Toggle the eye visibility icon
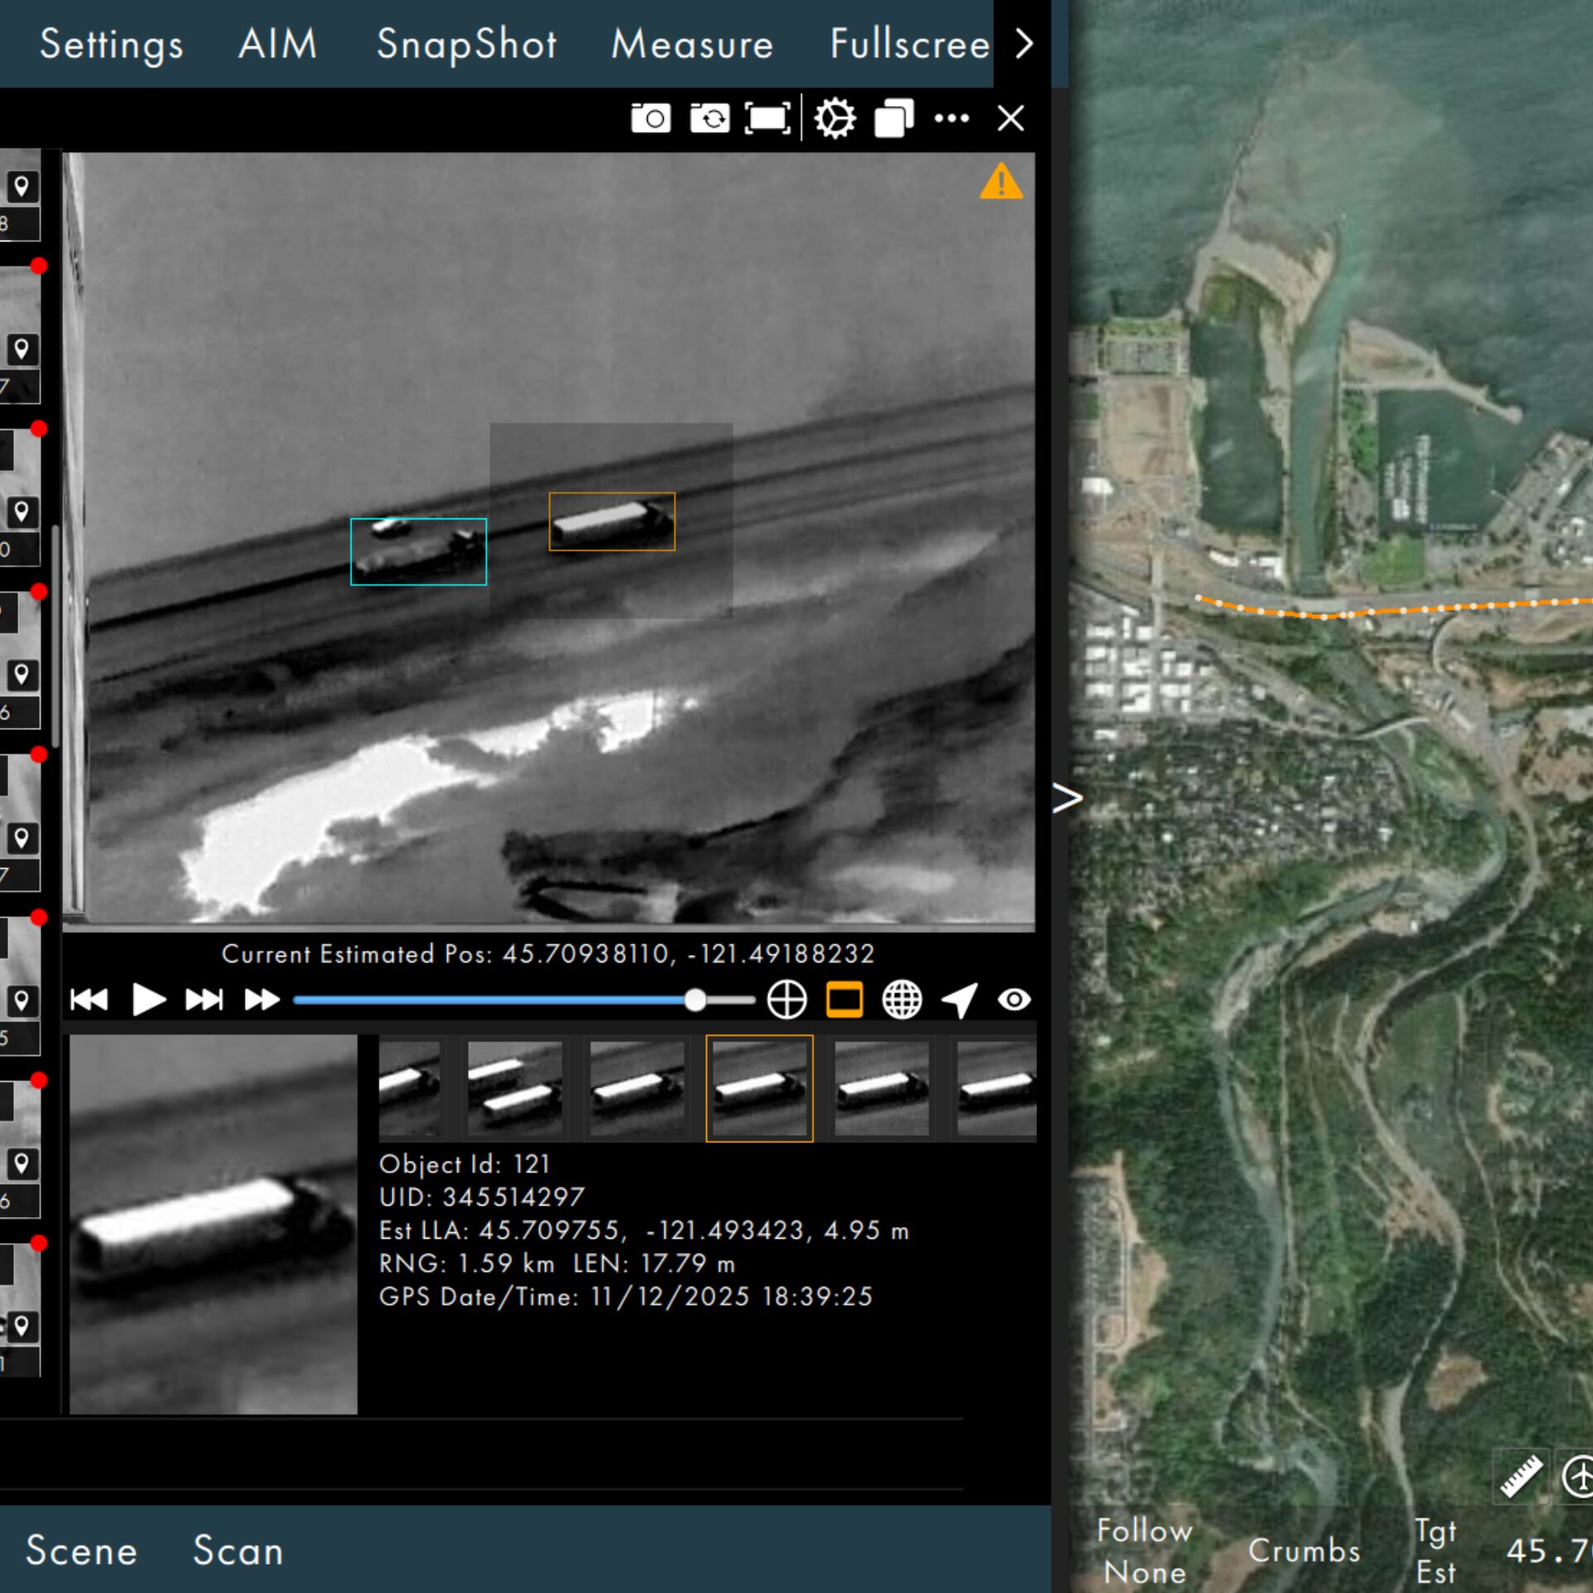 (x=1015, y=1000)
